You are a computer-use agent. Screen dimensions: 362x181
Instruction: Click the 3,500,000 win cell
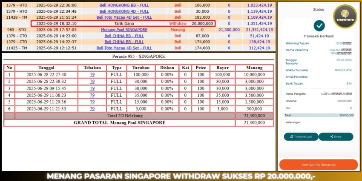[254, 95]
